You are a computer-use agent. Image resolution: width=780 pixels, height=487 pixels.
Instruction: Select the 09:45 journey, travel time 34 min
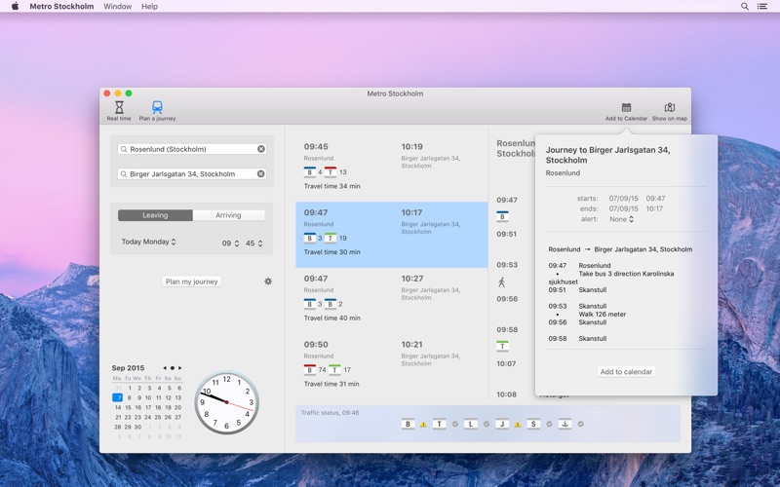pyautogui.click(x=392, y=167)
